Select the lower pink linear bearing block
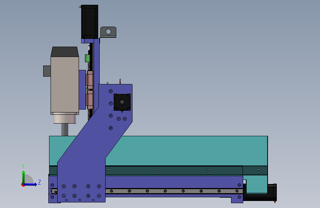 [90, 100]
